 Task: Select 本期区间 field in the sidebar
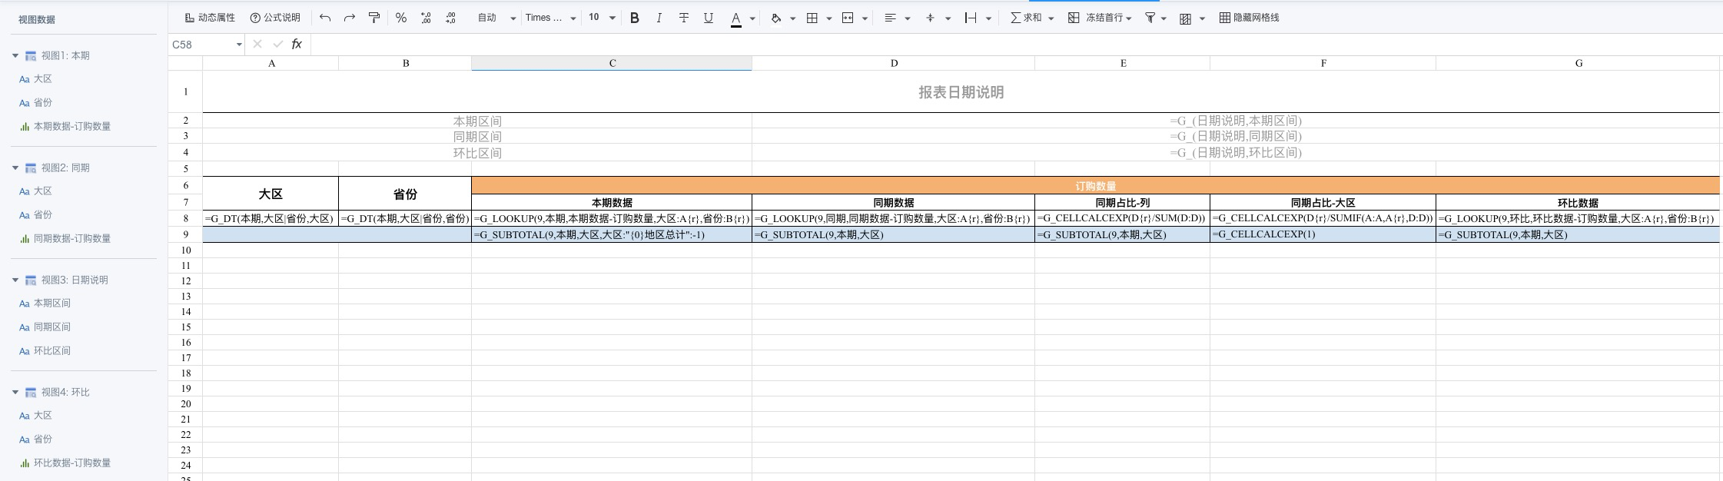point(51,303)
